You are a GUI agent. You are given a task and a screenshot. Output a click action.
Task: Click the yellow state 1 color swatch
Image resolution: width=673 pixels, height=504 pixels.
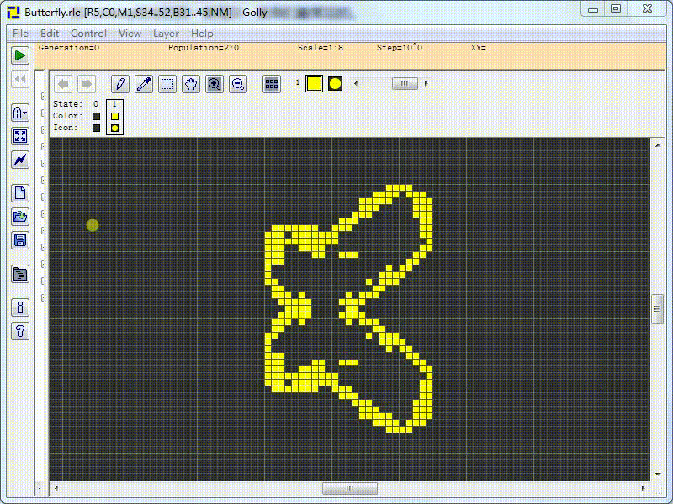tap(314, 83)
